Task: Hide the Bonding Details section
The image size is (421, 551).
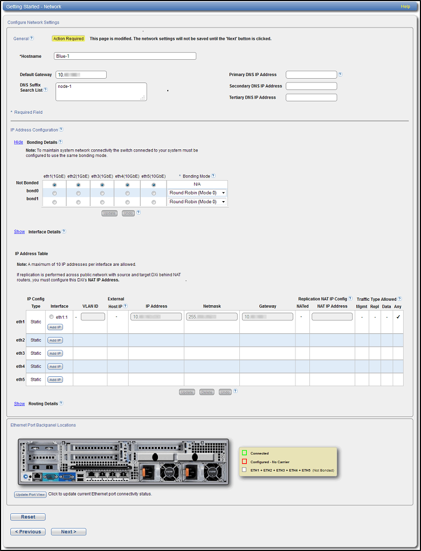Action: click(x=18, y=142)
